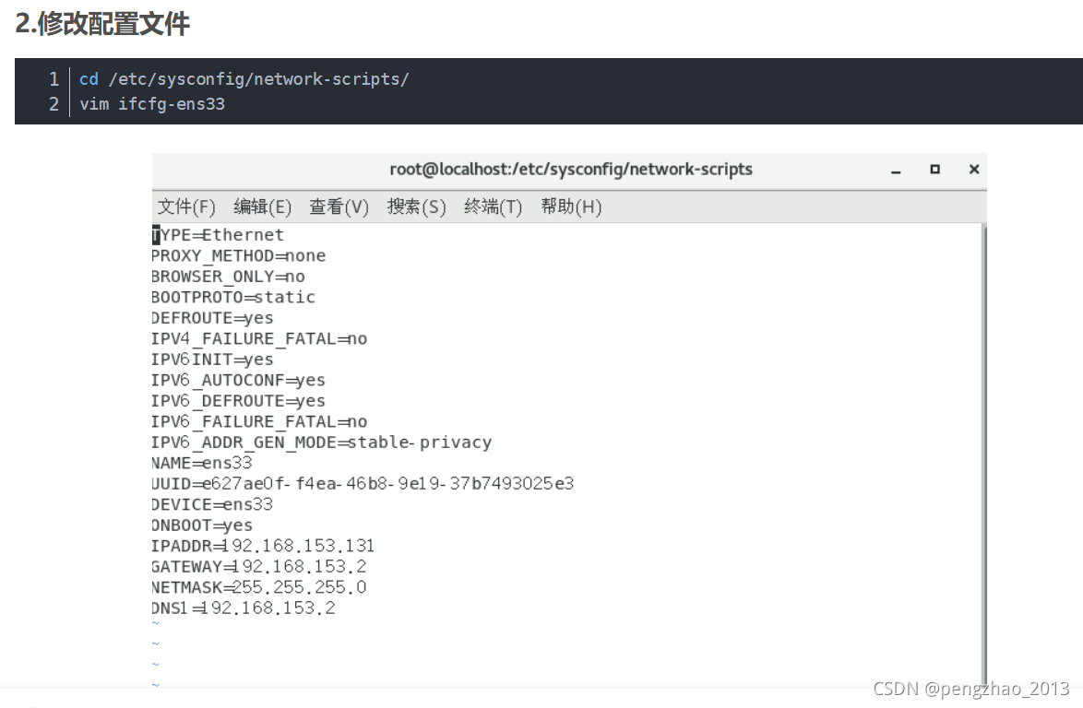Click the IPADDR=192.168.153.131 line
Screen dimensions: 1083x708
263,546
